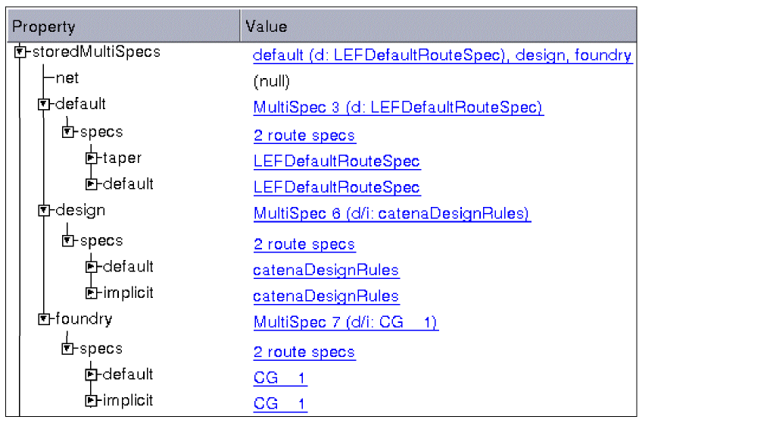Click LEFDefaultRouteSpec link in taper row
The image size is (767, 426).
tap(337, 161)
